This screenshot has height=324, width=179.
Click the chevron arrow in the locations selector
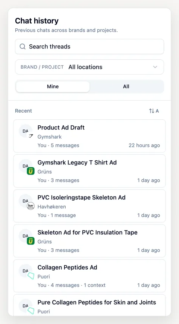[155, 67]
